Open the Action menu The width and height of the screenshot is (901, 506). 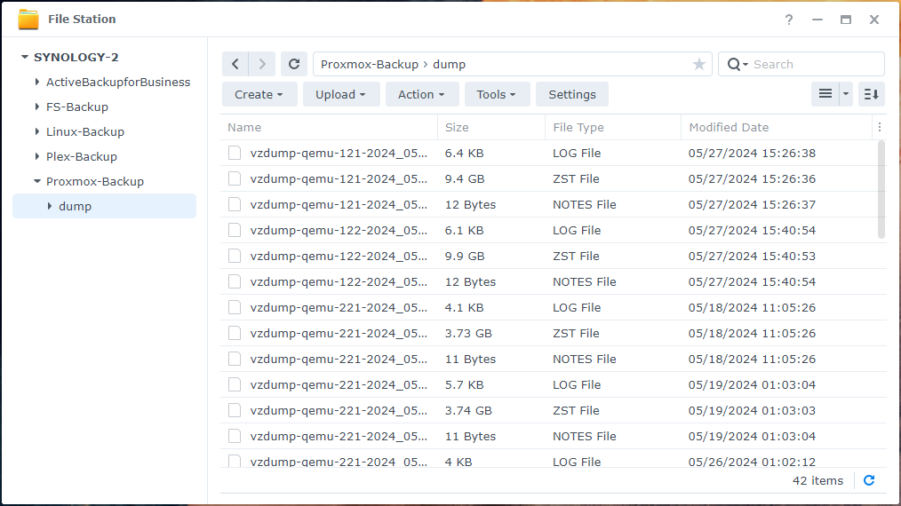(x=422, y=94)
